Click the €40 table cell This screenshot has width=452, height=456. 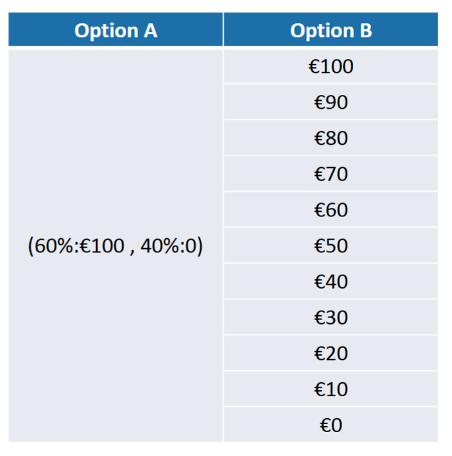tap(331, 281)
